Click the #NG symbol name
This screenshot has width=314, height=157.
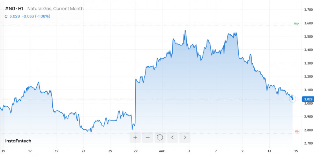tap(14, 8)
